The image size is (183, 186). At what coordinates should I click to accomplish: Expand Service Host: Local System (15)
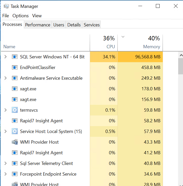[x=6, y=131]
